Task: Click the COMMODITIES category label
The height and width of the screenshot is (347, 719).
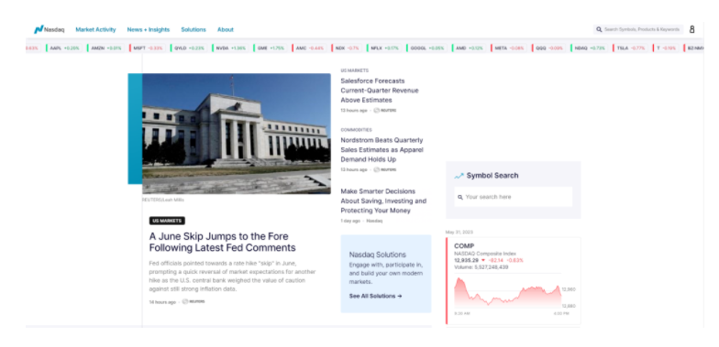Action: point(356,130)
